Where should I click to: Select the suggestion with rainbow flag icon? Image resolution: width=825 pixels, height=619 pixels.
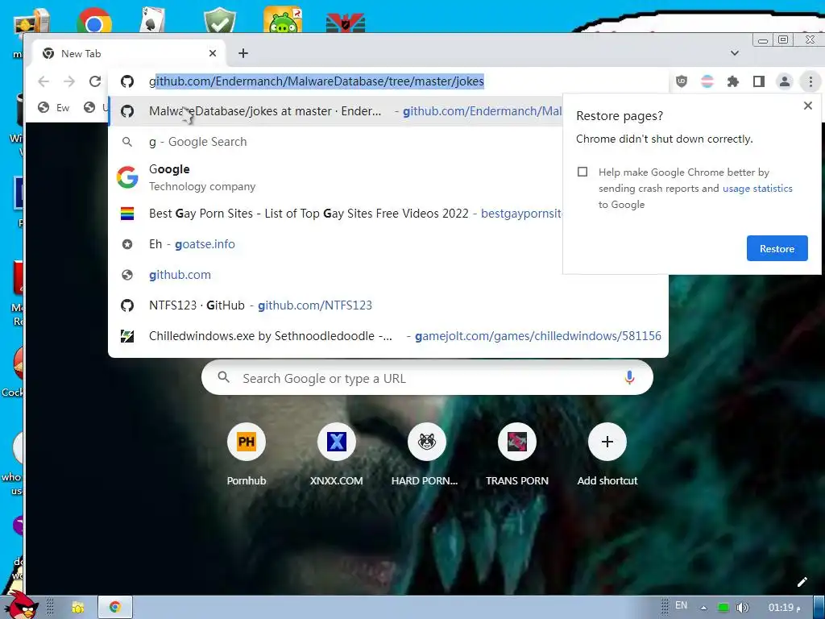336,213
